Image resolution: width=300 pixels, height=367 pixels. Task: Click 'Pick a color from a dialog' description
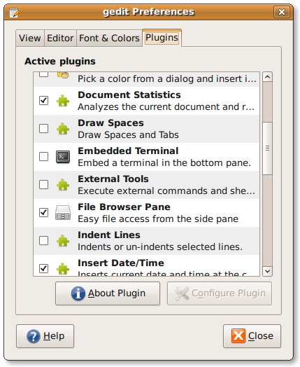(167, 79)
